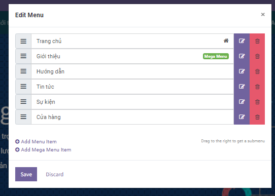This screenshot has height=196, width=275.
Task: Click the drag handle for Trang chủ
Action: click(23, 41)
